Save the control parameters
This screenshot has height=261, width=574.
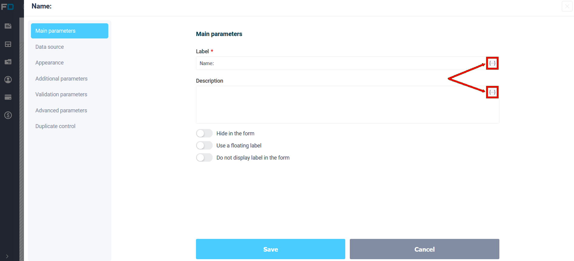pos(271,249)
